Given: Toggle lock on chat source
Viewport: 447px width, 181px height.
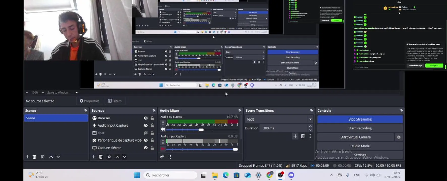Looking at the screenshot, I should tap(152, 133).
